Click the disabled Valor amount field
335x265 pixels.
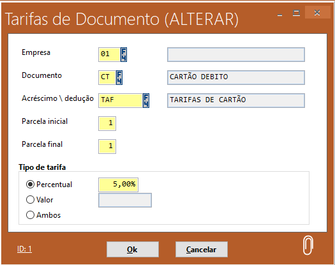125,201
